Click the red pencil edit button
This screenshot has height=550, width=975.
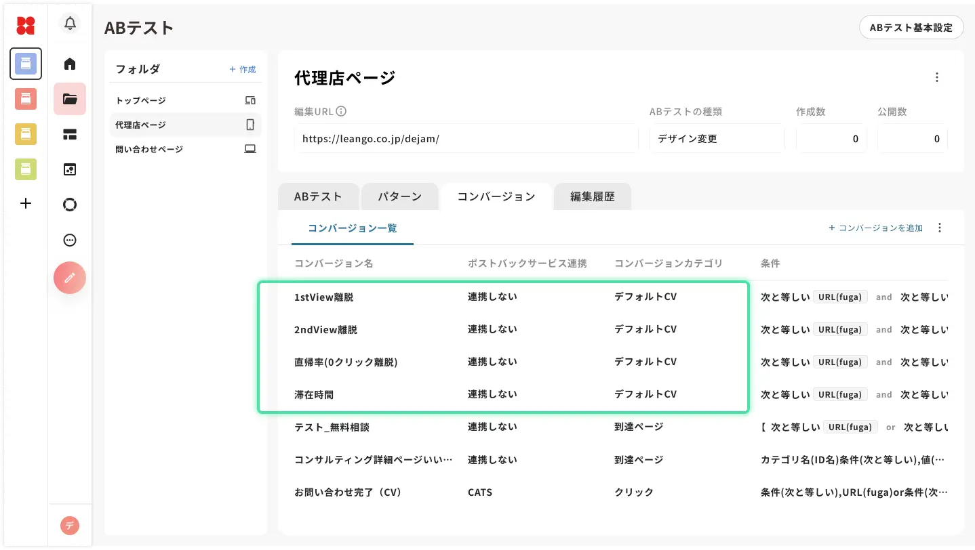pos(70,278)
